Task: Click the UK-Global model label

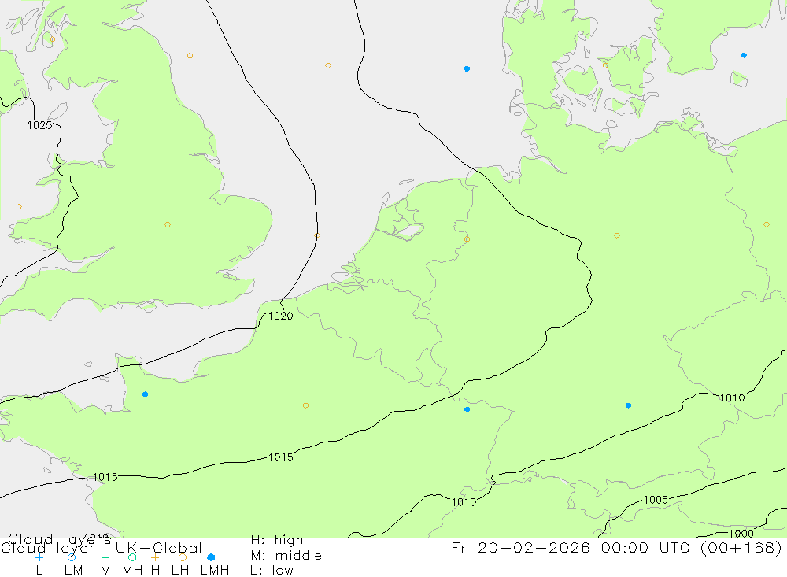Action: 159,547
